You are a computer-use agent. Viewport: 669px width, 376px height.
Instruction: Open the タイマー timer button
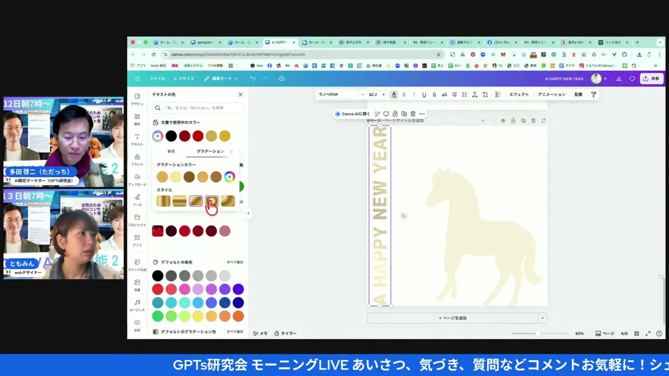tap(286, 333)
